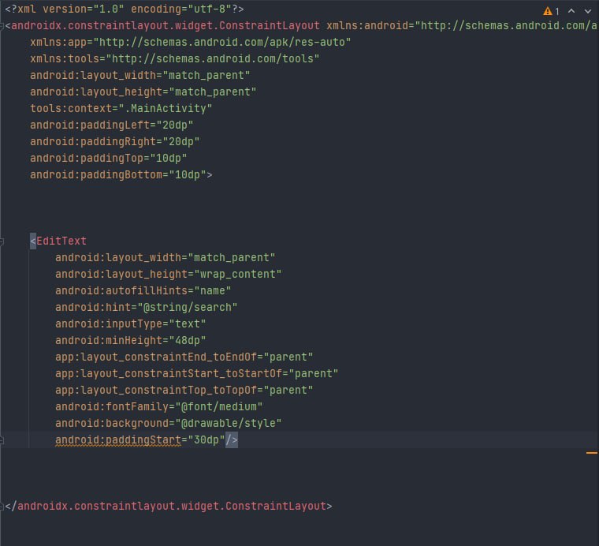
Task: Click root layout_height="match_parent" attribute
Action: 143,92
